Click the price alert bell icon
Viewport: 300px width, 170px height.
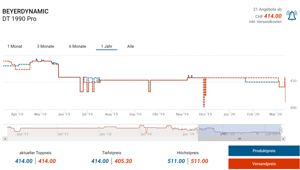tap(292, 16)
